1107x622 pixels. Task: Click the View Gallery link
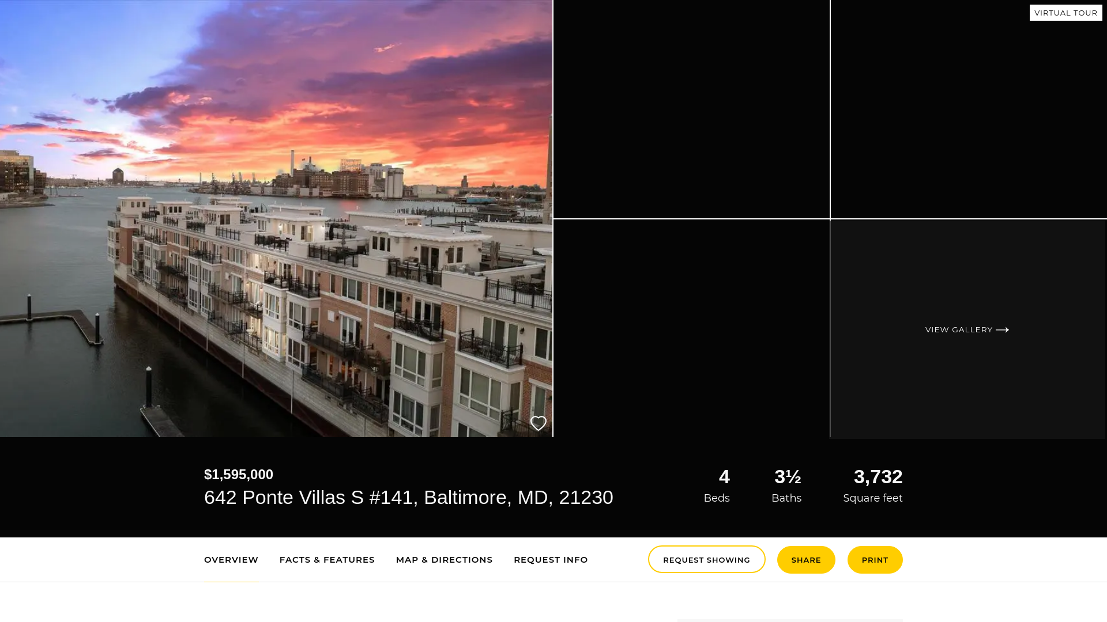coord(967,329)
